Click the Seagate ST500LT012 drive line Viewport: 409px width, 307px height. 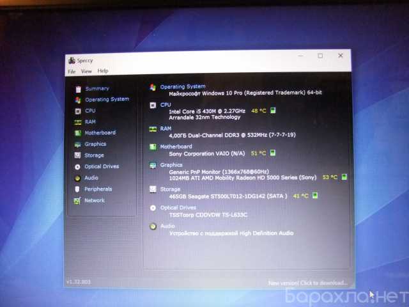(x=228, y=196)
